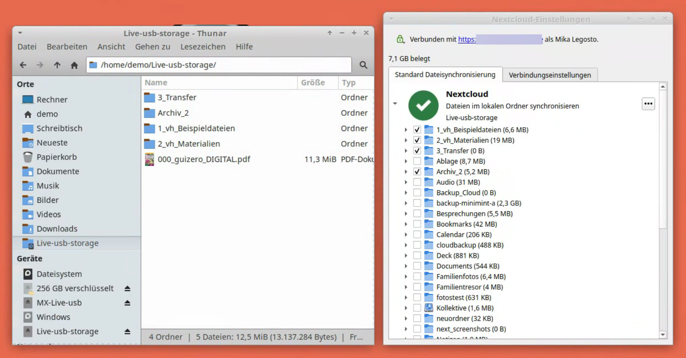Open search with the magnifier icon

click(x=363, y=65)
